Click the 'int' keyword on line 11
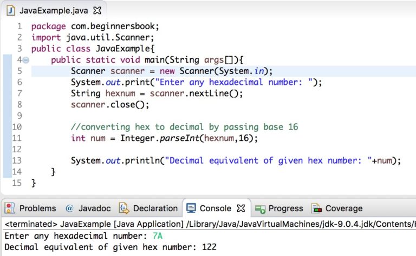 tap(78, 138)
